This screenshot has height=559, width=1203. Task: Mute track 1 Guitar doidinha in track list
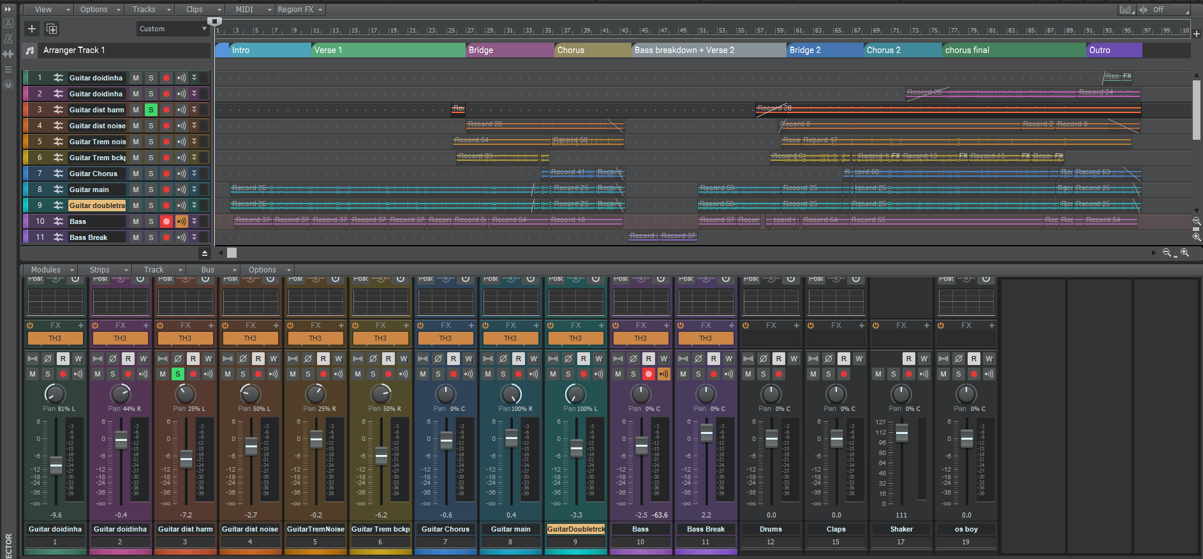pos(136,78)
